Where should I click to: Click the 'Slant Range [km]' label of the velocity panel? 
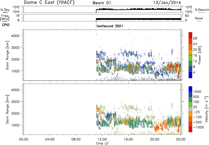tap(7, 109)
